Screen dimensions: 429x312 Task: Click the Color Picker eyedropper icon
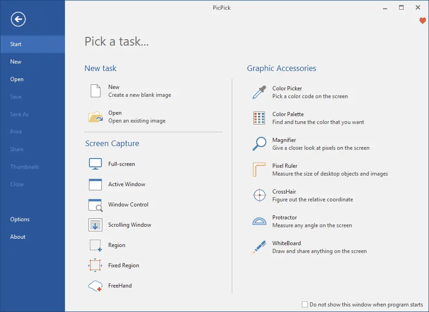(x=259, y=92)
